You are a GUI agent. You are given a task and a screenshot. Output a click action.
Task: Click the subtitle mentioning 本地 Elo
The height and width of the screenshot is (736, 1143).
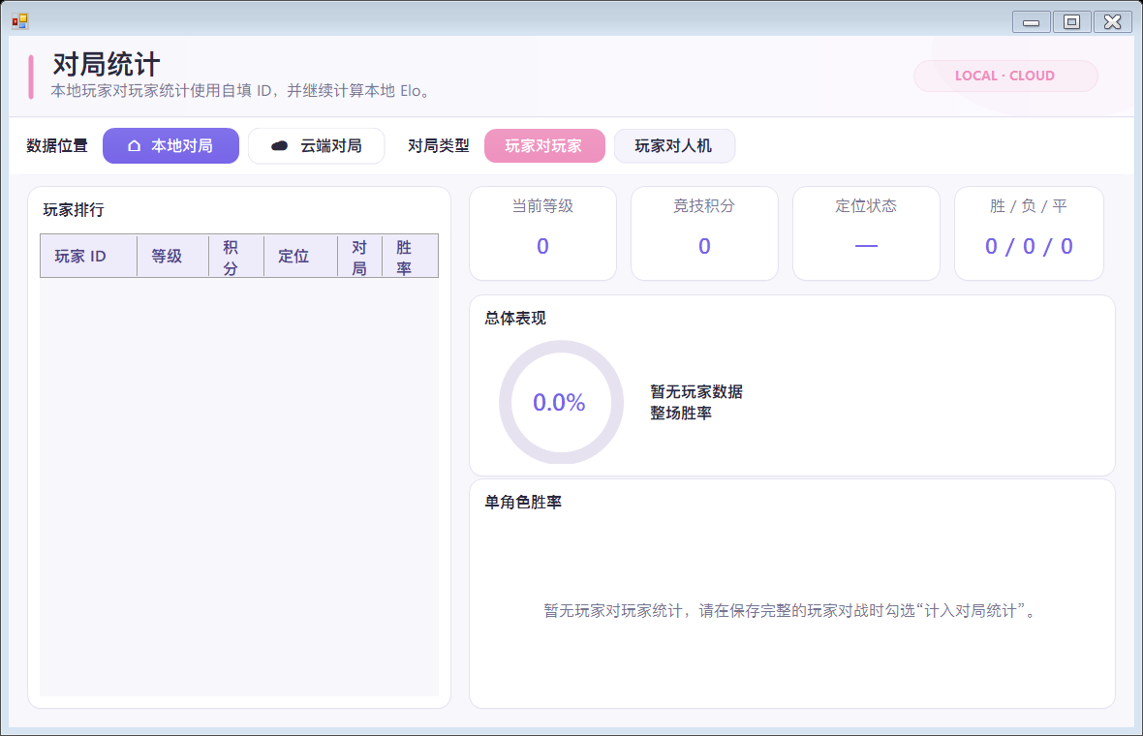(242, 91)
